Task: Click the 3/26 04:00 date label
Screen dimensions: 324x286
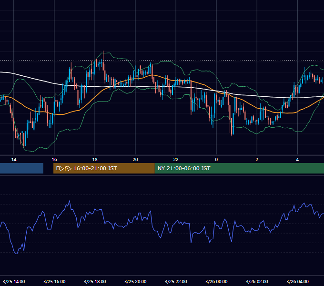Action: click(297, 281)
